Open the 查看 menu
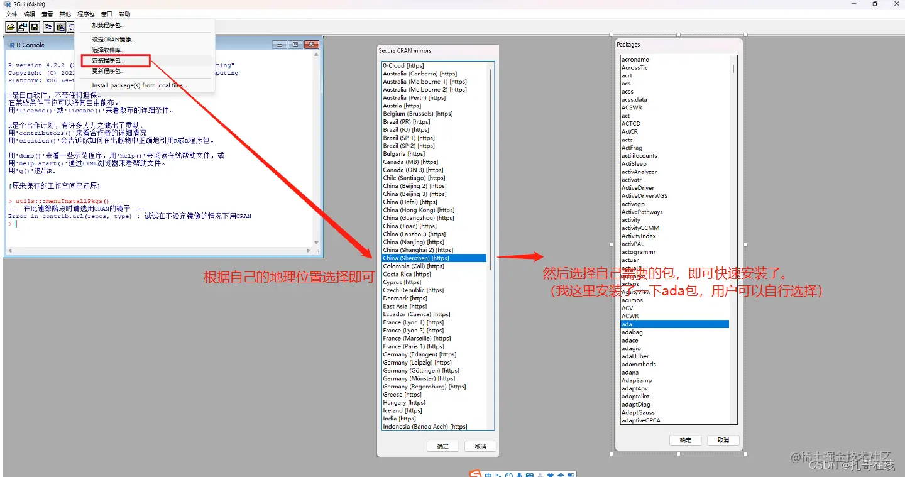Image resolution: width=905 pixels, height=477 pixels. pyautogui.click(x=47, y=14)
